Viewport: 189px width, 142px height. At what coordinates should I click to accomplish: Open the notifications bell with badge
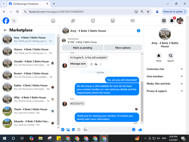tap(172, 21)
